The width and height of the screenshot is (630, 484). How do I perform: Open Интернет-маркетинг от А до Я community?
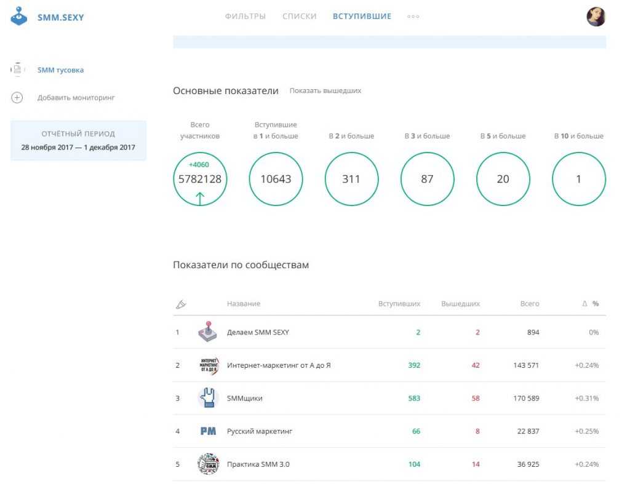pyautogui.click(x=279, y=365)
